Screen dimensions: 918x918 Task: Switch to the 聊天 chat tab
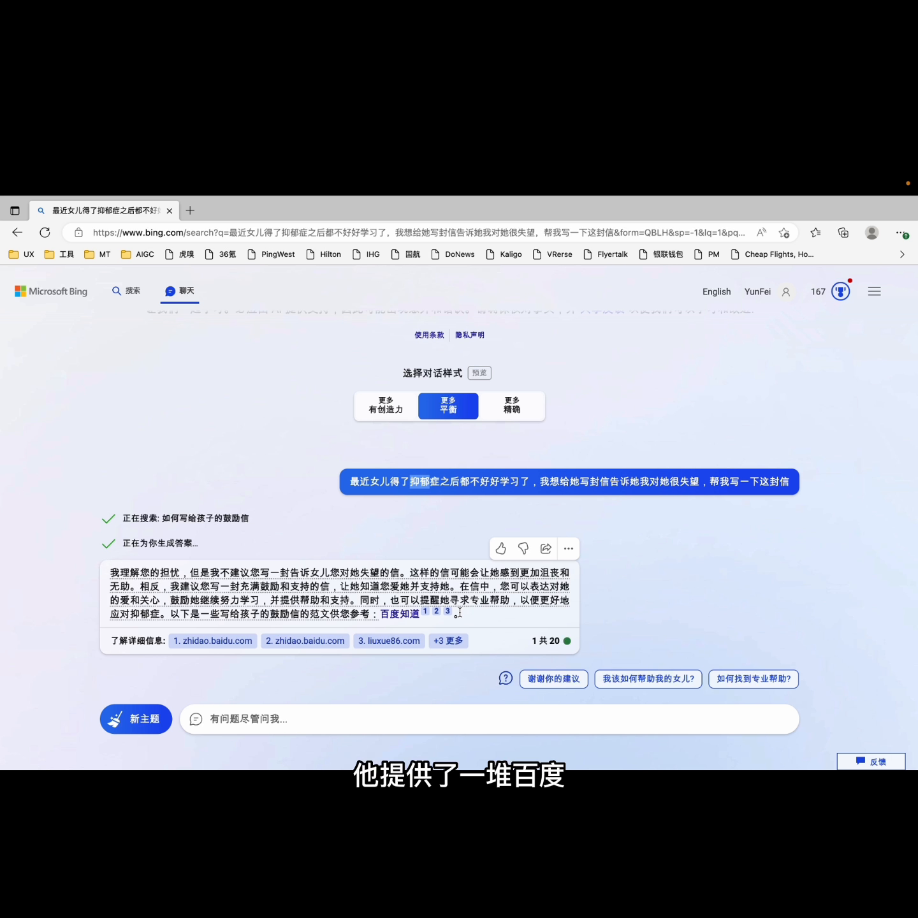[180, 291]
